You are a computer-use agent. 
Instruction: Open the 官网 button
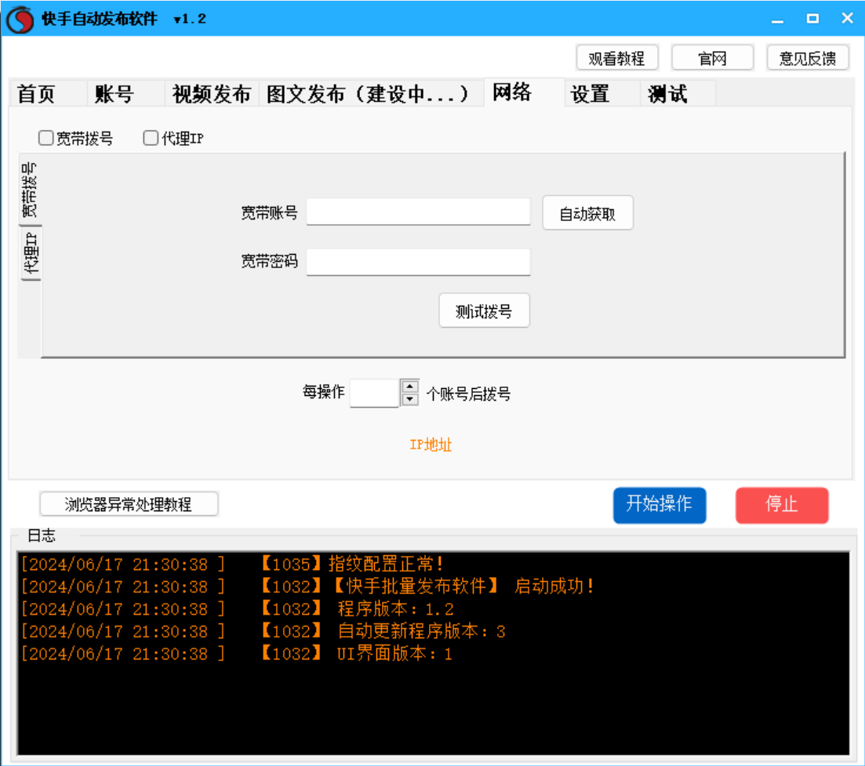(x=712, y=58)
